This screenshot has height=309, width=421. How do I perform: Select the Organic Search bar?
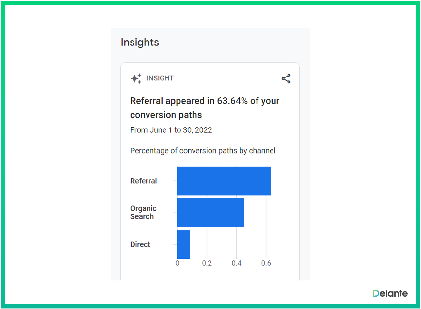pos(210,213)
